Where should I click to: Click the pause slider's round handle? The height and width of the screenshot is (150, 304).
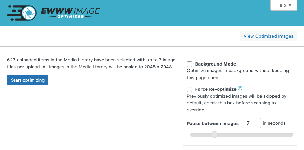[x=214, y=135]
